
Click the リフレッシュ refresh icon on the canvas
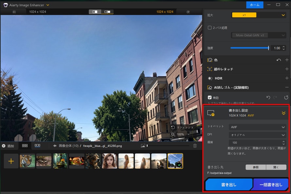[172, 127]
